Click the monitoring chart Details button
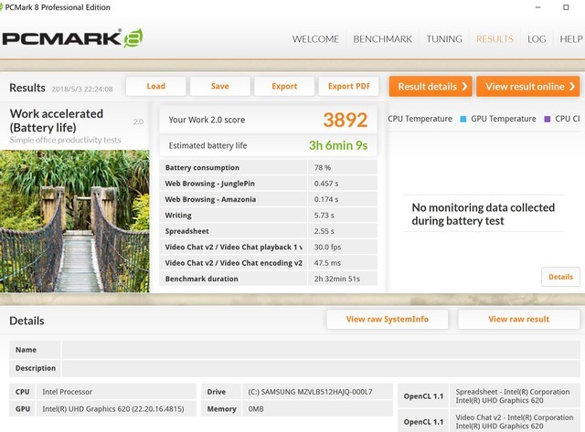 559,277
